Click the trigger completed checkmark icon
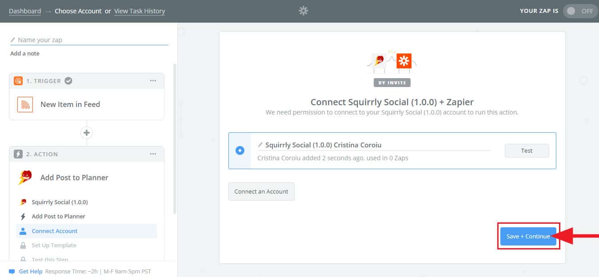Image resolution: width=599 pixels, height=277 pixels. 68,81
